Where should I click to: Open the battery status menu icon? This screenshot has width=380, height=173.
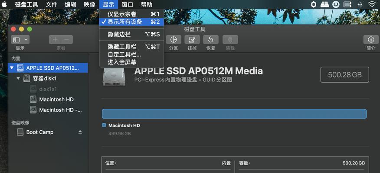coord(348,4)
